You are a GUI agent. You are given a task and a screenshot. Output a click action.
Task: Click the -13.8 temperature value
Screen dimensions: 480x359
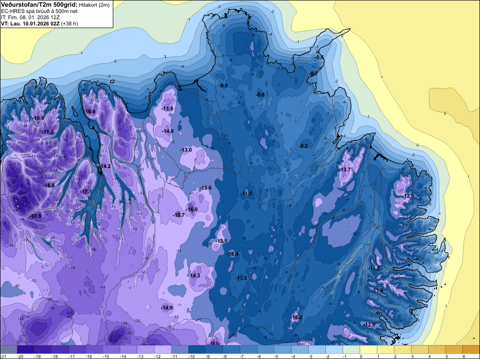(x=167, y=108)
